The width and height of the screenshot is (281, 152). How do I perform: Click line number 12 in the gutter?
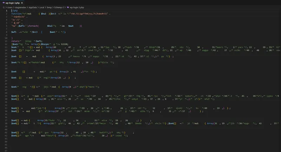pos(6,44)
